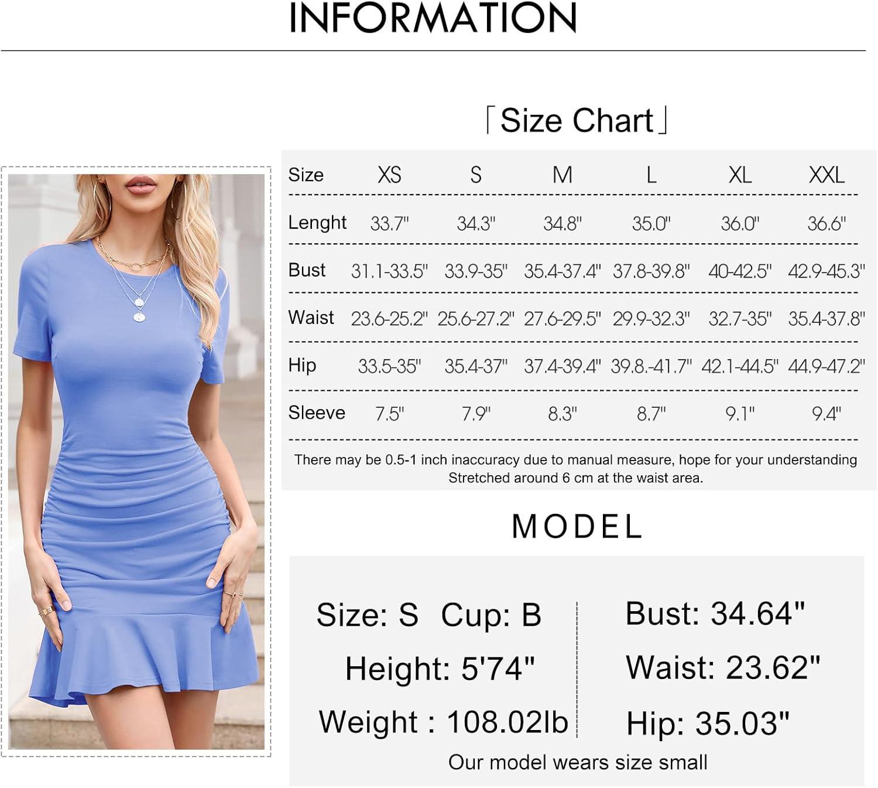Image resolution: width=878 pixels, height=788 pixels.
Task: Select the XL size column header
Action: pyautogui.click(x=740, y=175)
